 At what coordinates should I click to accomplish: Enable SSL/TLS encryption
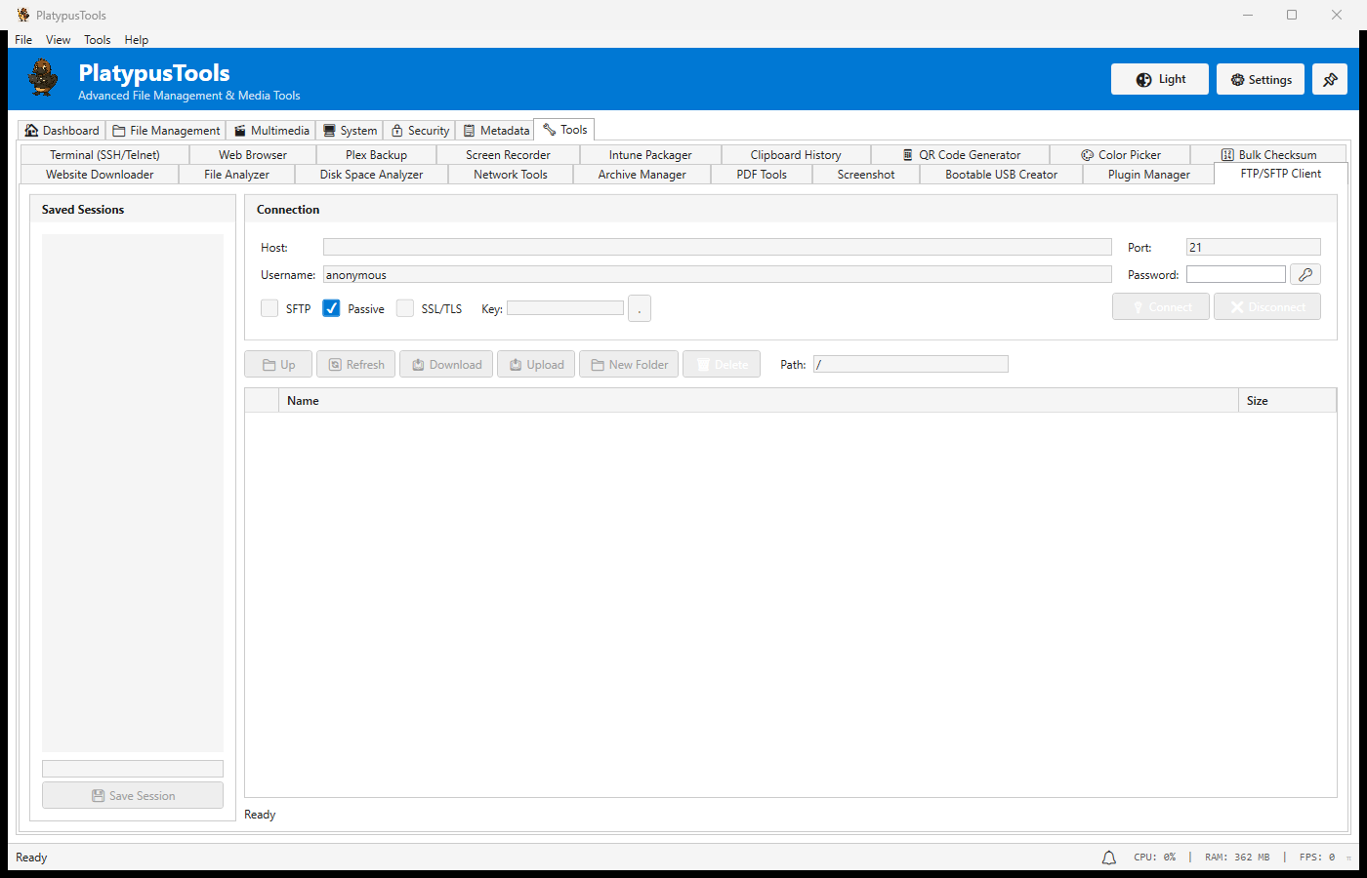404,308
